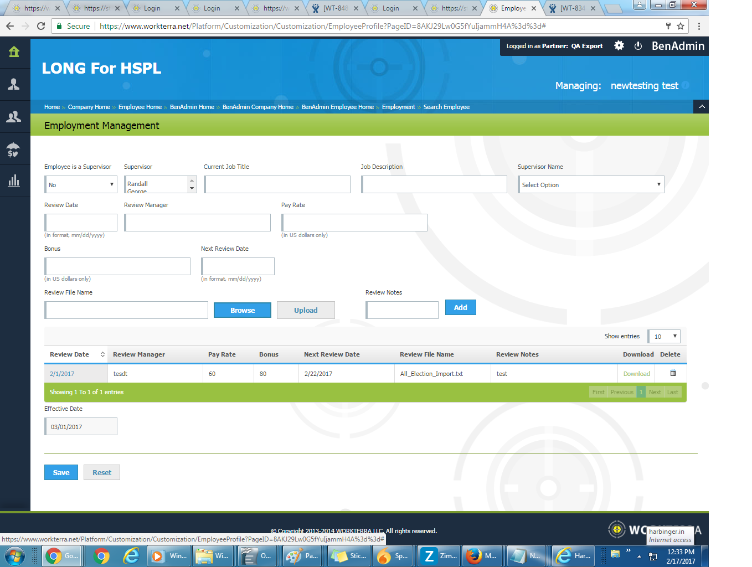Click the Current Job Title input field
The height and width of the screenshot is (567, 752).
277,185
